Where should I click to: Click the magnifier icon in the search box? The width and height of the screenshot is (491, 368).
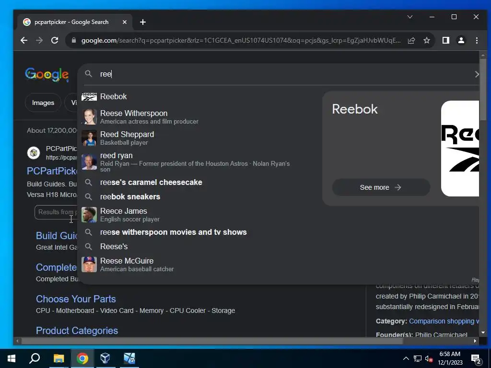(x=89, y=74)
